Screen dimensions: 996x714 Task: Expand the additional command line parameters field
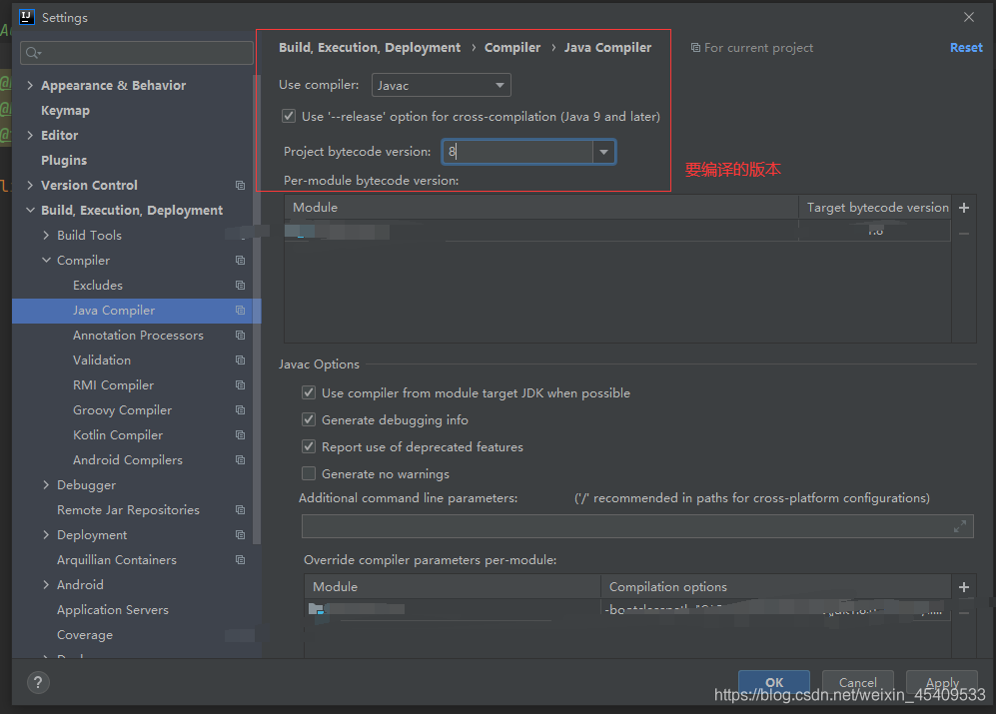(x=960, y=526)
